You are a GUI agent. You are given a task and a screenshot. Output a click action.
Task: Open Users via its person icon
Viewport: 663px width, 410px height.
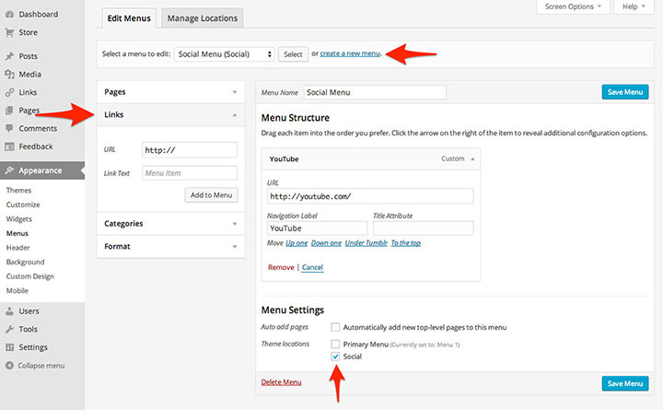tap(8, 311)
